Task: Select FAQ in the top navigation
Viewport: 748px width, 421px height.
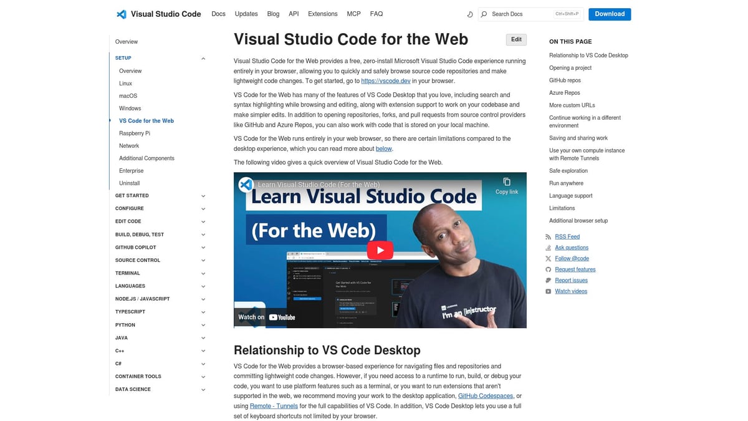Action: (x=376, y=13)
